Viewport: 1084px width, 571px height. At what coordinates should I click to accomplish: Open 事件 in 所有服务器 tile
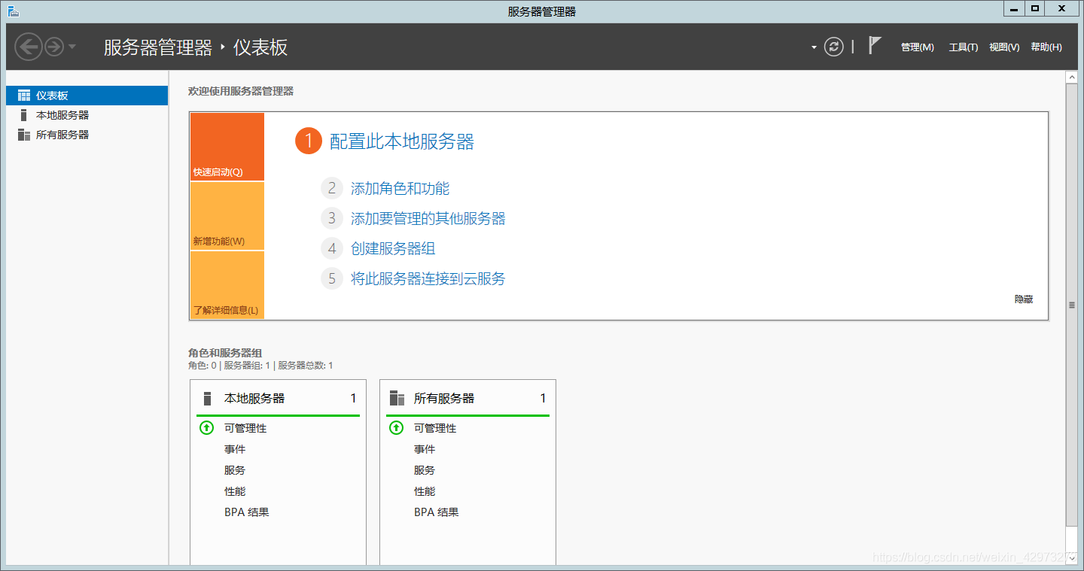[x=425, y=449]
